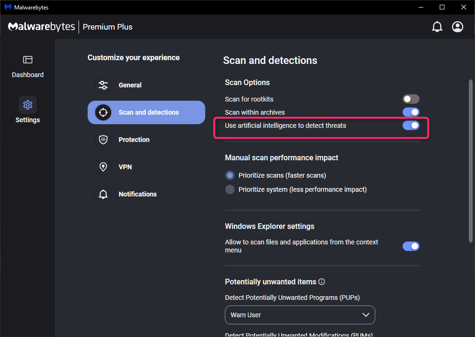This screenshot has width=475, height=337.
Task: Minimize the Malwarebytes window
Action: tap(421, 7)
